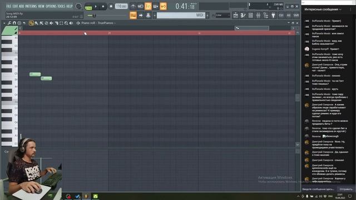Image resolution: width=356 pixels, height=200 pixels.
Task: Click the arrow step-edit button in toolbar
Action: (x=141, y=15)
